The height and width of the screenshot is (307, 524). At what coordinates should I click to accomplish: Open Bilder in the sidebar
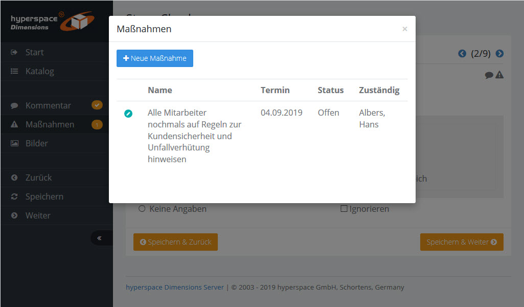[36, 143]
